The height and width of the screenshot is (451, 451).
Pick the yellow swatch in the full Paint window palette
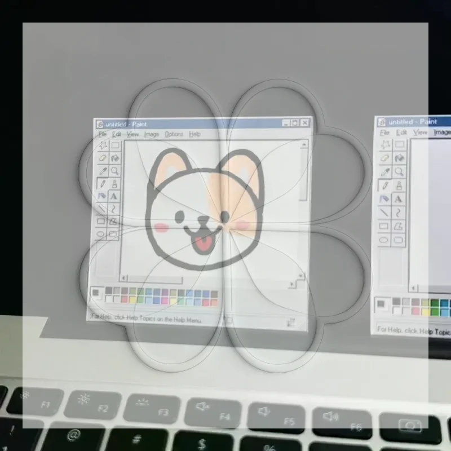tap(132, 300)
